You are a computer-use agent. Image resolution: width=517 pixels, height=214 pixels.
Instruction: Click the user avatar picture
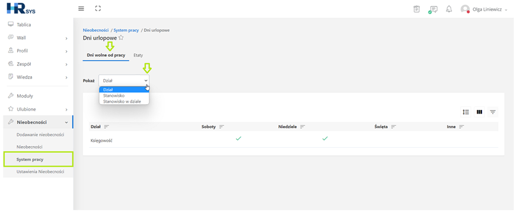pyautogui.click(x=465, y=9)
